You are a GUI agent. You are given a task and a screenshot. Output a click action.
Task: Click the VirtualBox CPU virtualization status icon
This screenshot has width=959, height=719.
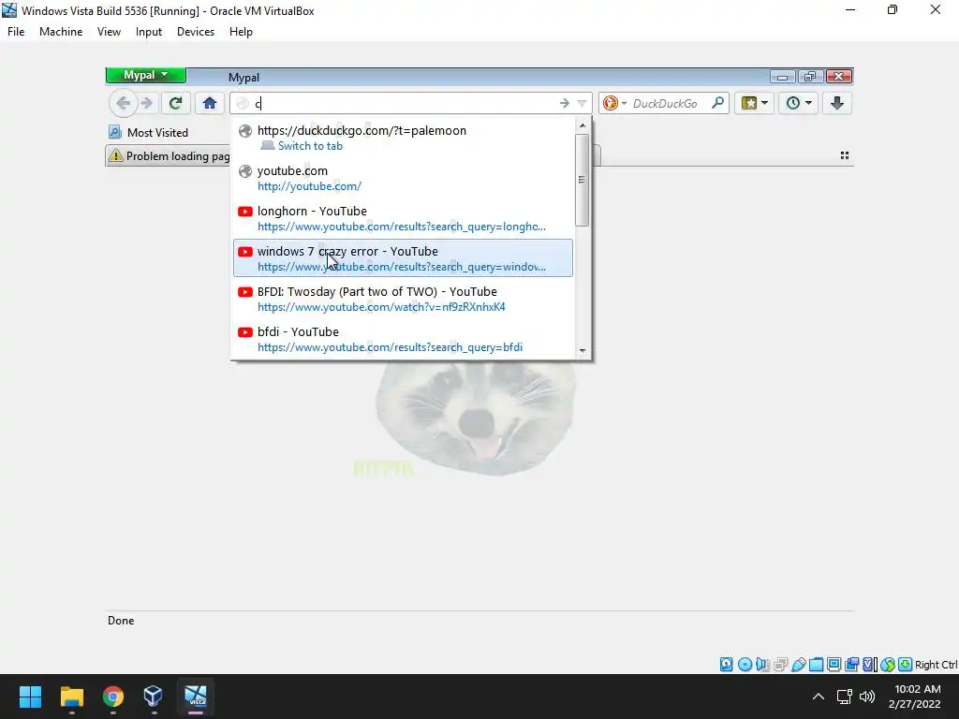click(869, 665)
